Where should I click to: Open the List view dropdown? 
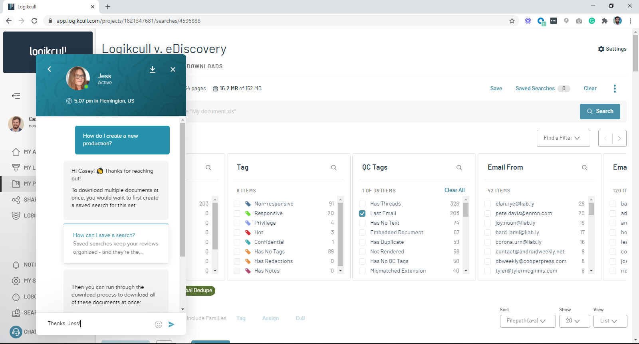(x=610, y=321)
